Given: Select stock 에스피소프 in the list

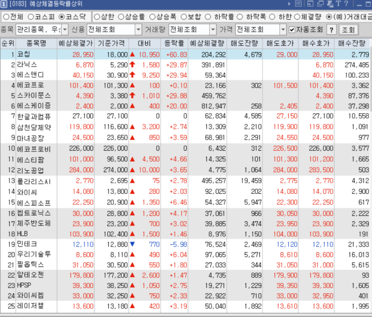Looking at the screenshot, I should tap(34, 203).
